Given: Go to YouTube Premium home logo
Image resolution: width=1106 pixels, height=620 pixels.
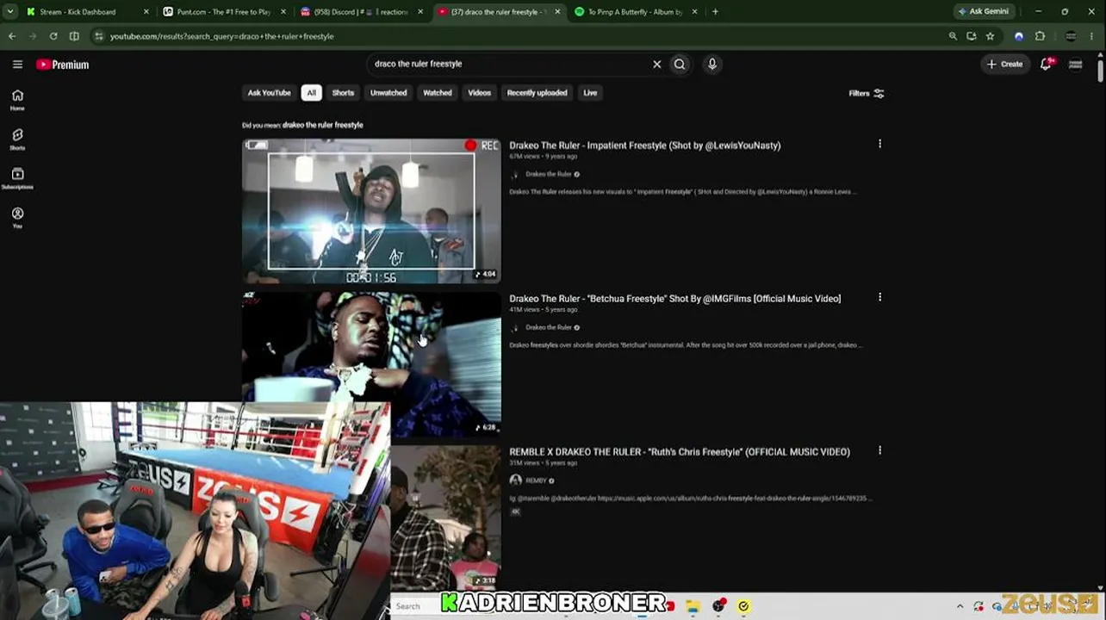Looking at the screenshot, I should [63, 65].
